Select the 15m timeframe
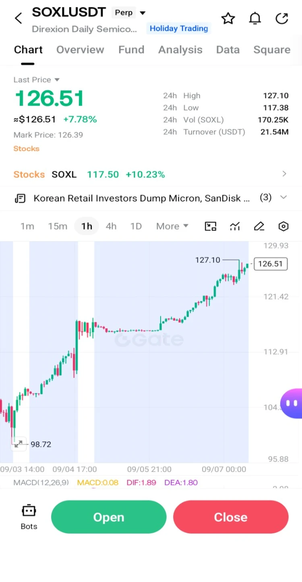Viewport: 302px width, 582px height. [58, 227]
